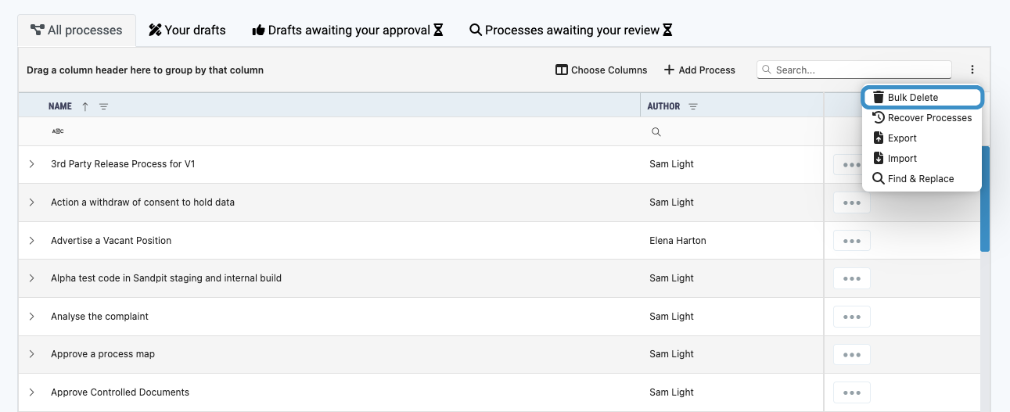Click the Add Process button
Viewport: 1010px width, 412px height.
(x=699, y=70)
